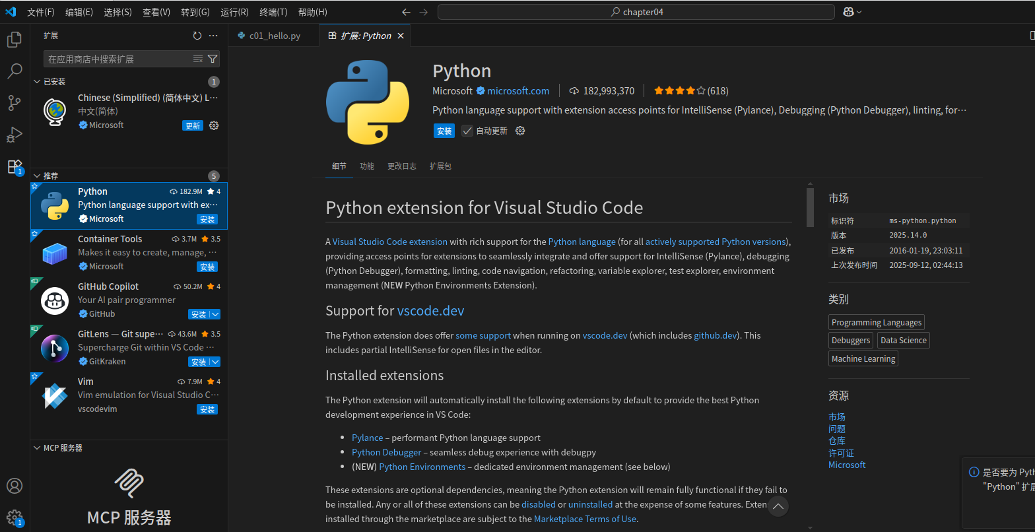Select the GitHub Copilot extension icon
1035x532 pixels.
pyautogui.click(x=55, y=301)
